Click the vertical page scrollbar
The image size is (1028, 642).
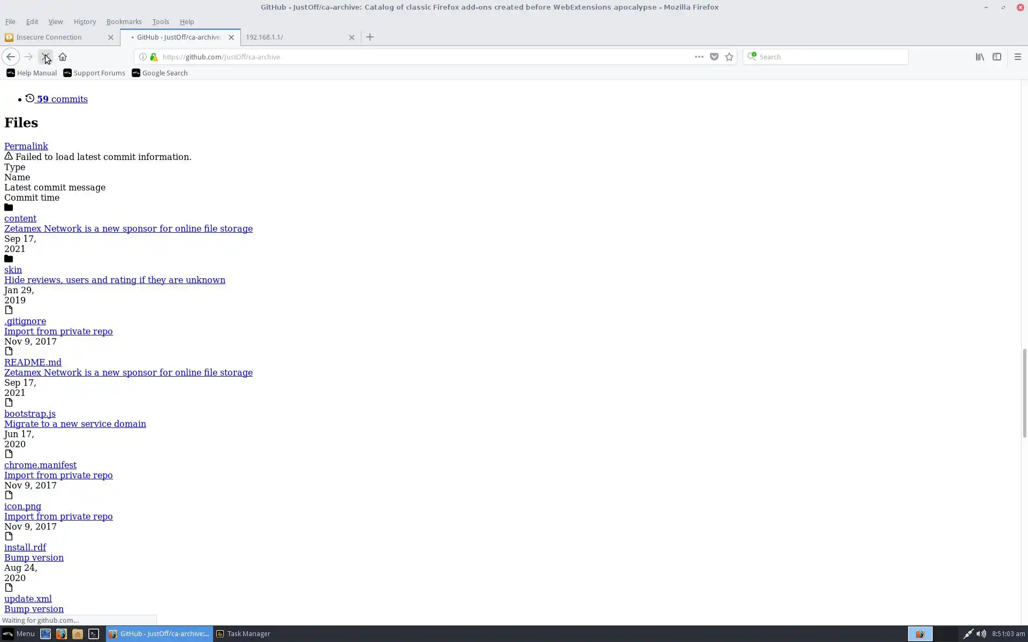click(x=1024, y=393)
